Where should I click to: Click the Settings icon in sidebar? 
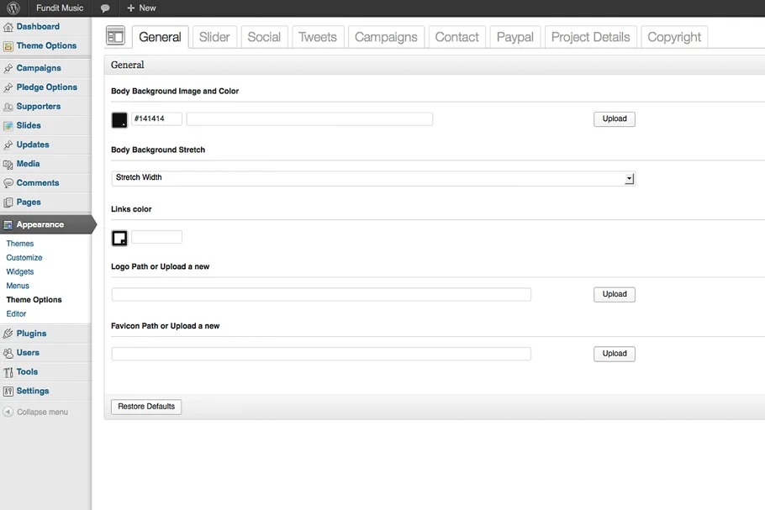tap(8, 392)
